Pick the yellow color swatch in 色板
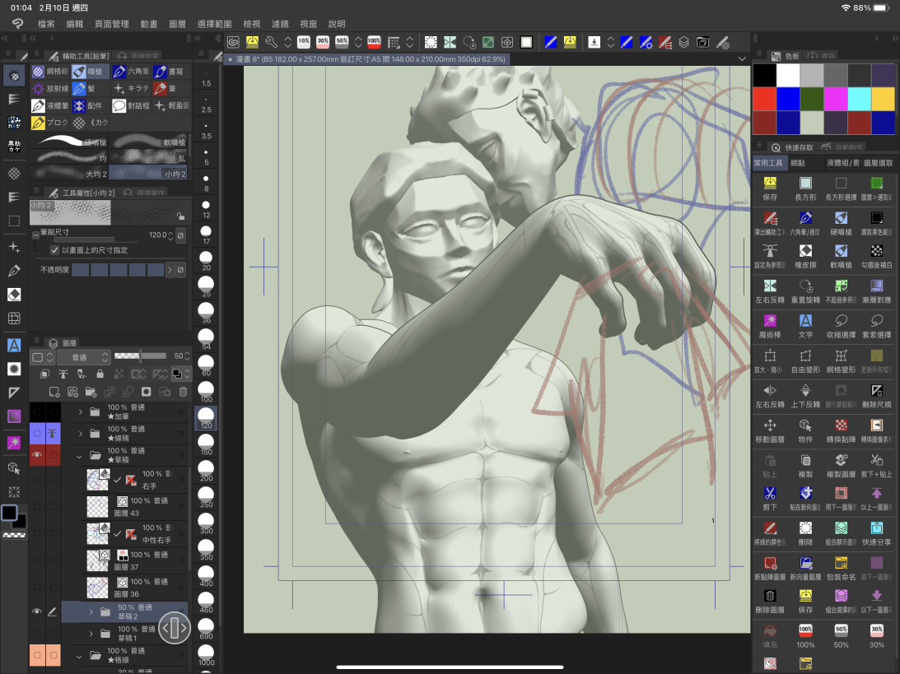Image resolution: width=900 pixels, height=674 pixels. 883,99
